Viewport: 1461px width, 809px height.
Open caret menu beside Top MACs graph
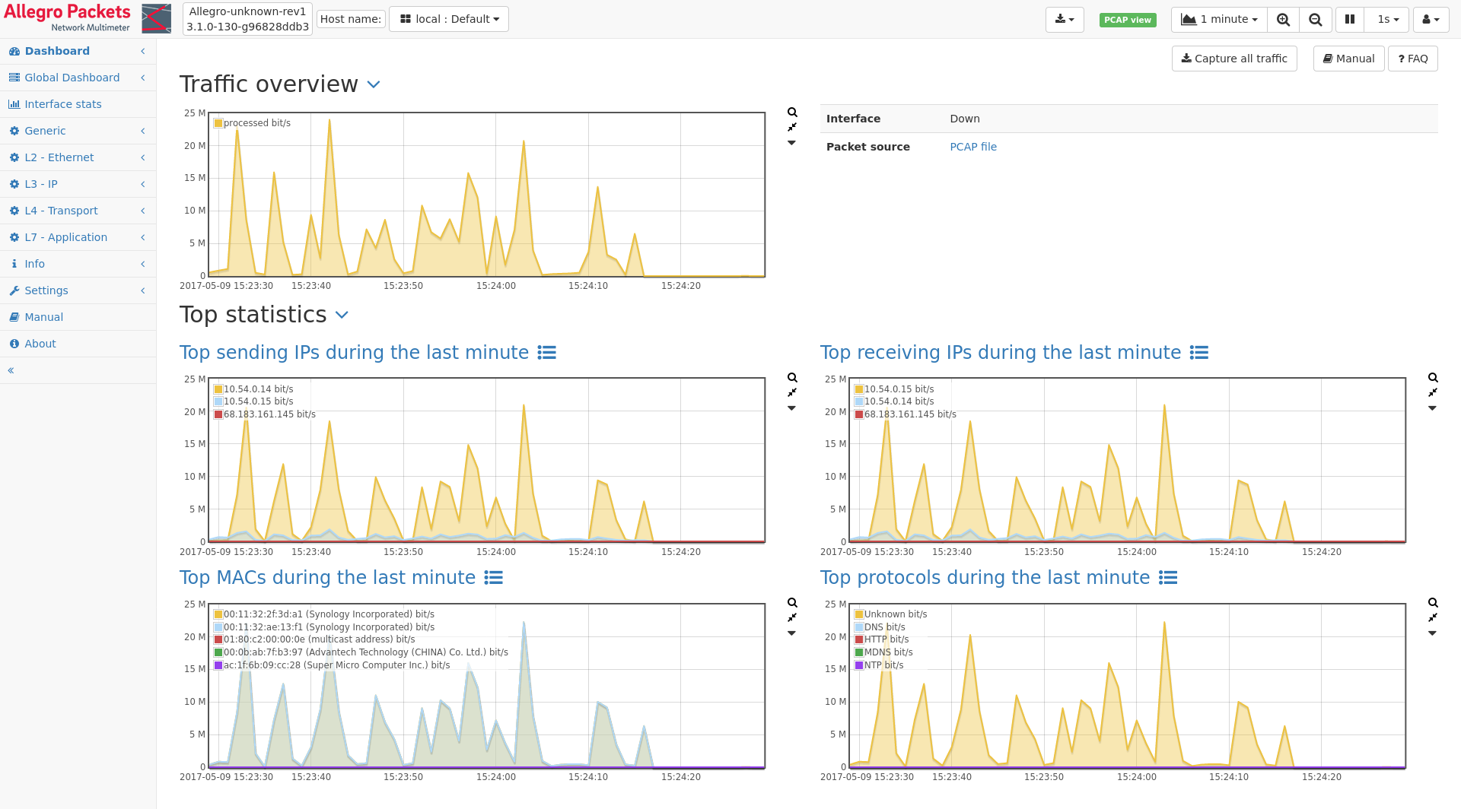(791, 633)
